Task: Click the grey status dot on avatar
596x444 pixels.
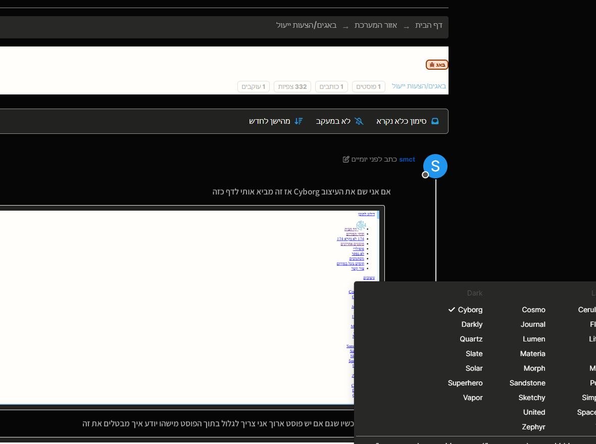Action: click(425, 175)
